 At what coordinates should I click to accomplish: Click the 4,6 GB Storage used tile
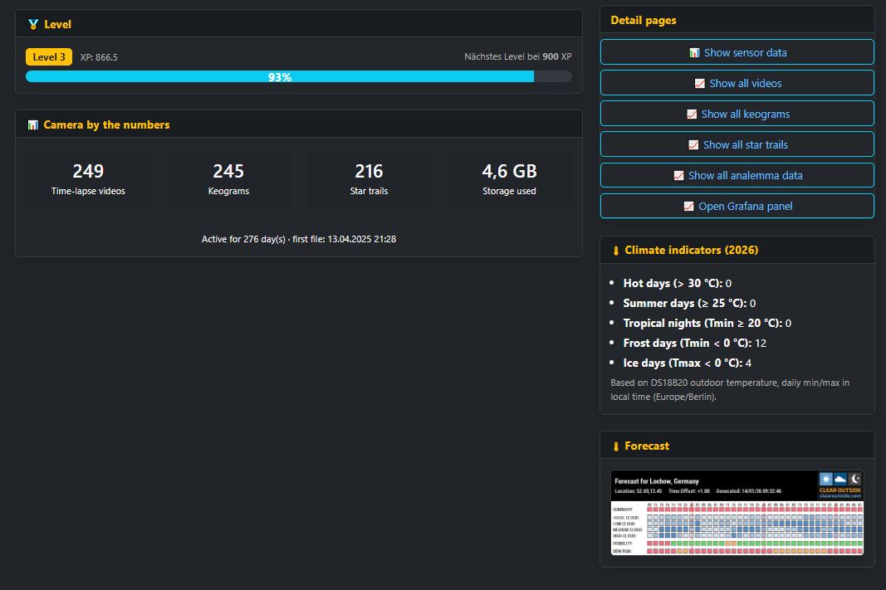[509, 179]
